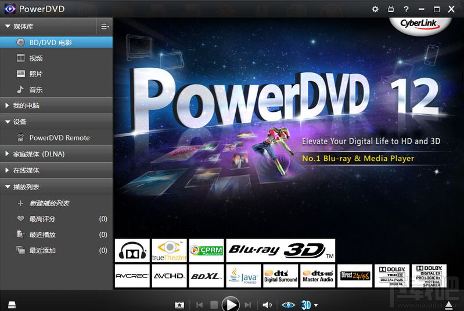Toggle TrueTheater eye icon

click(288, 305)
